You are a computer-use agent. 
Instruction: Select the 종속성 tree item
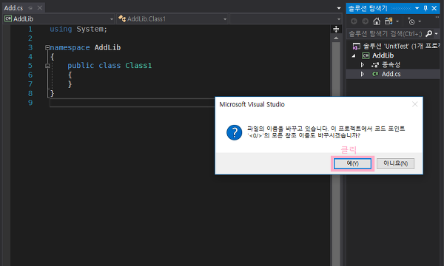391,65
